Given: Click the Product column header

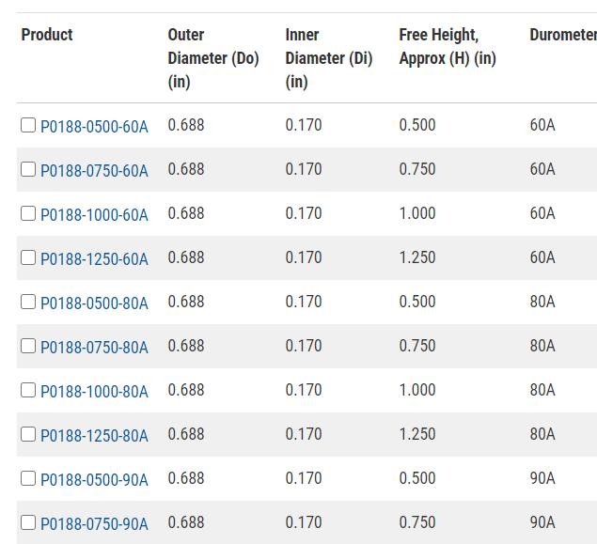Looking at the screenshot, I should [x=47, y=35].
